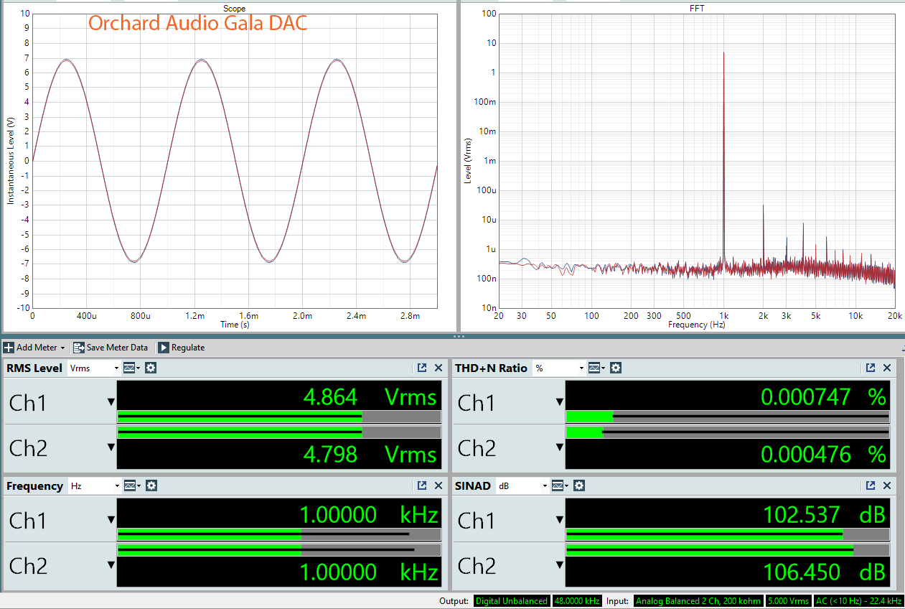Click the Add Meter dropdown arrow
Viewport: 905px width, 609px height.
[62, 348]
